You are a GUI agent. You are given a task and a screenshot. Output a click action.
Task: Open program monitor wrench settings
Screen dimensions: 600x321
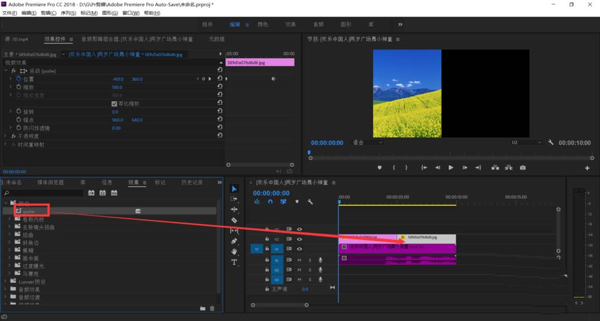click(x=551, y=143)
